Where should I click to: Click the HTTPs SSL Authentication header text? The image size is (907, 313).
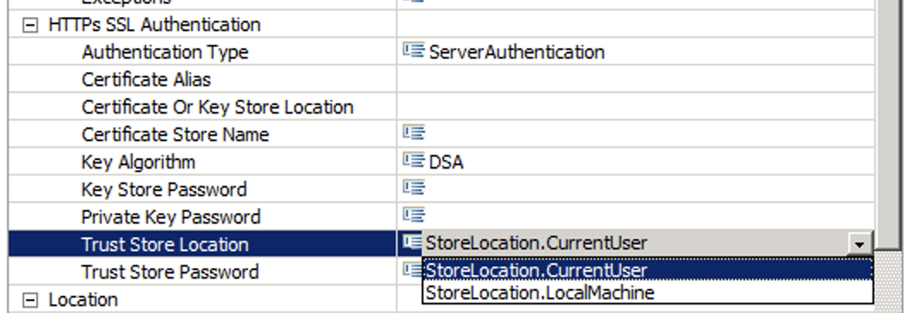(x=154, y=25)
